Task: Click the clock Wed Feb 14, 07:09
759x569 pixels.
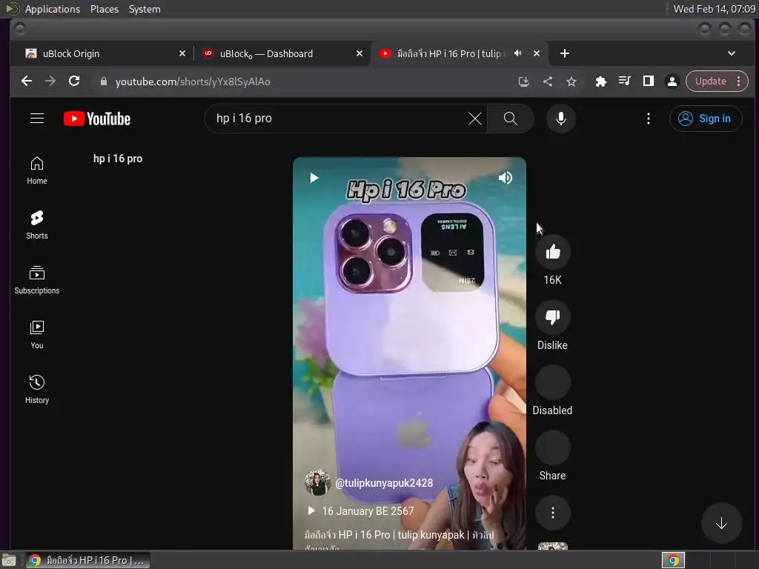Action: pos(714,9)
